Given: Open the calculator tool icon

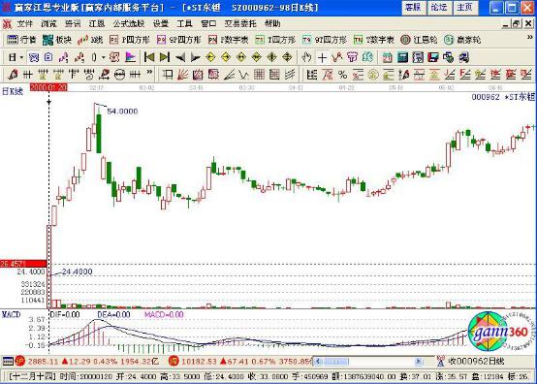Looking at the screenshot, I should pos(402,57).
